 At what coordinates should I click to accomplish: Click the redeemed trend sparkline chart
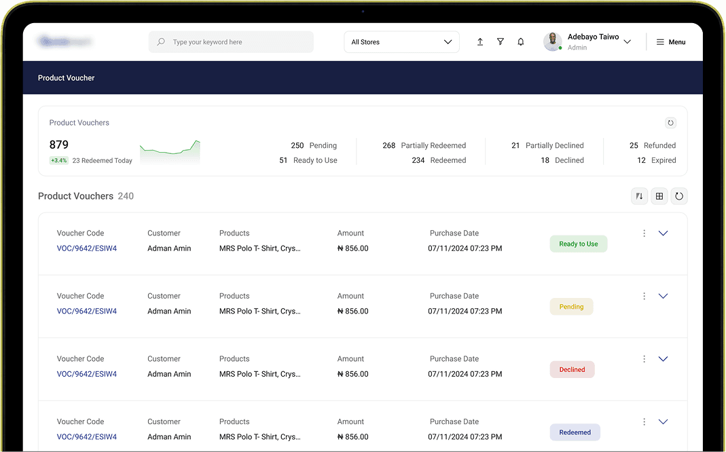(170, 151)
